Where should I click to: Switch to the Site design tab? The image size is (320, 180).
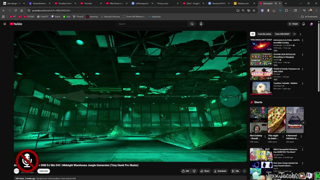click(x=13, y=3)
